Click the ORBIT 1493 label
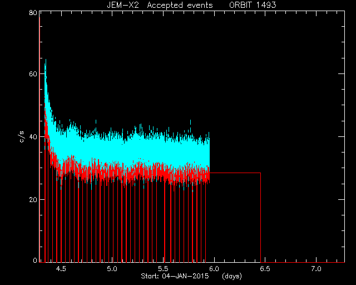 point(253,5)
